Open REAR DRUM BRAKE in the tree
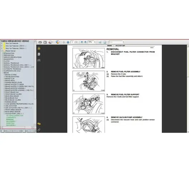The height and width of the screenshot is (172, 189). coord(12,96)
